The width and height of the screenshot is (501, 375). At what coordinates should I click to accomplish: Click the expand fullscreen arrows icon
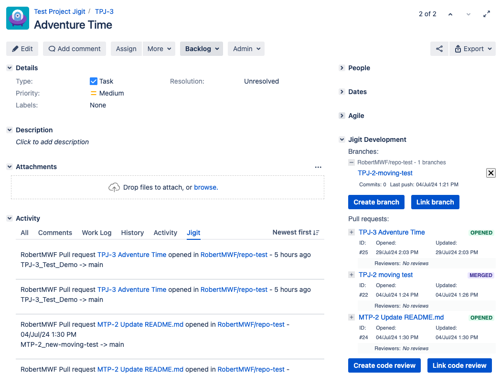point(487,14)
